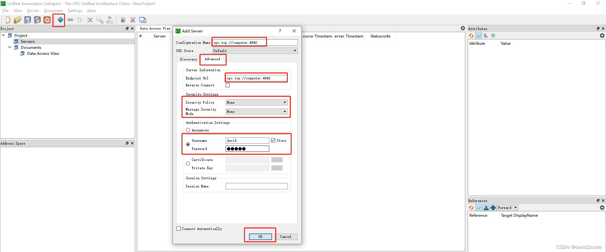Click the Password input field
This screenshot has height=252, width=606.
pyautogui.click(x=247, y=149)
